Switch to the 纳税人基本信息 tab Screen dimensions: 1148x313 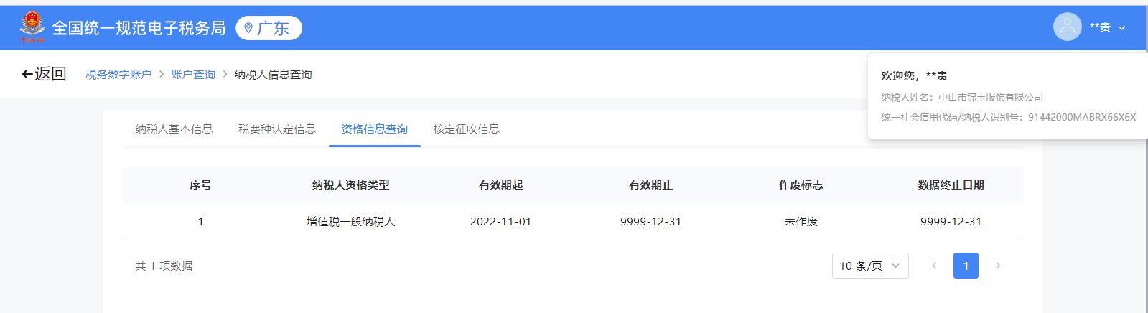pyautogui.click(x=174, y=129)
